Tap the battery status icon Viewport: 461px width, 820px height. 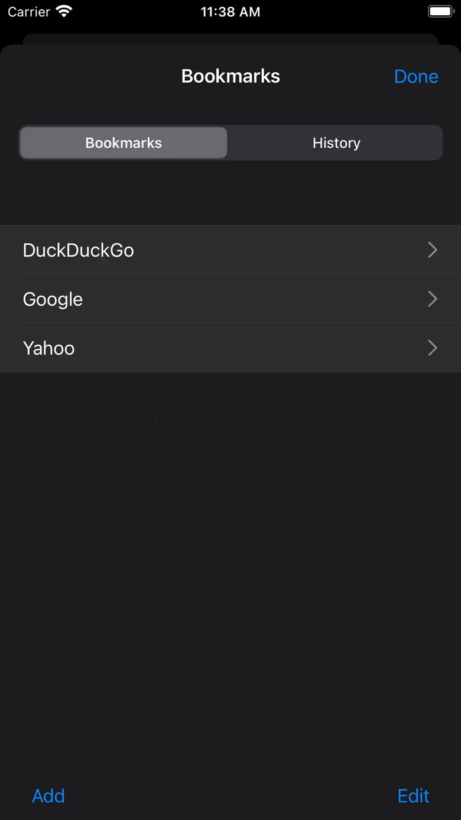click(x=441, y=12)
